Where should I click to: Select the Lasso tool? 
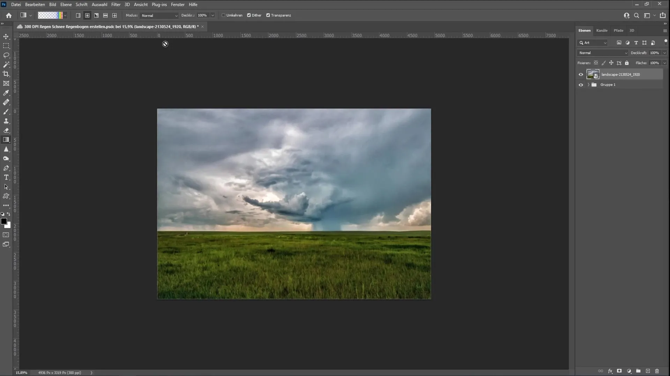(x=6, y=55)
